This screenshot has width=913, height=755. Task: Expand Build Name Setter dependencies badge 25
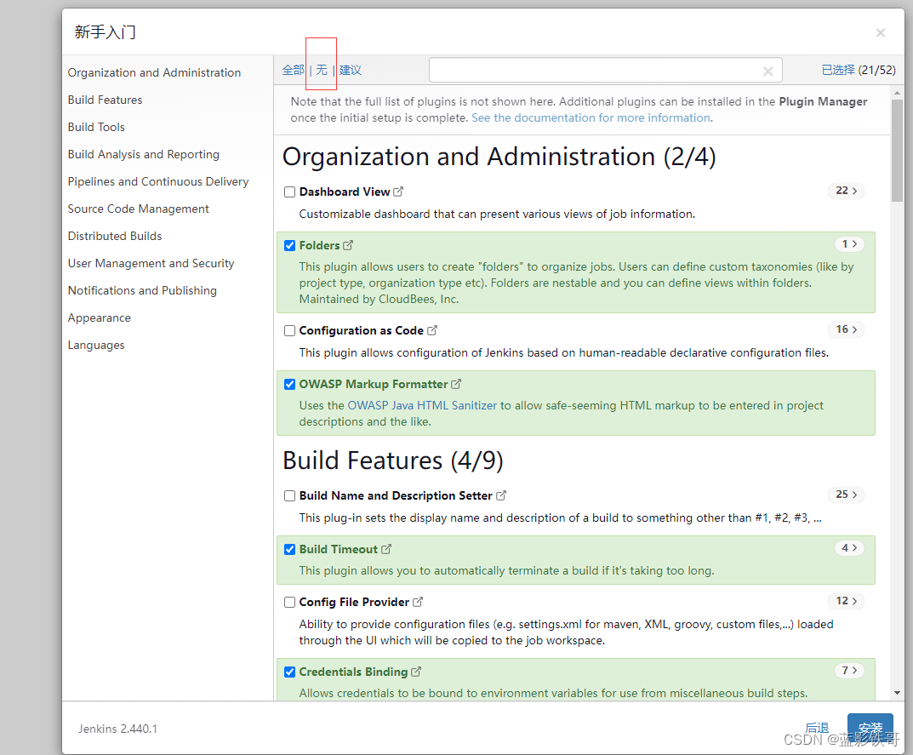pyautogui.click(x=846, y=494)
